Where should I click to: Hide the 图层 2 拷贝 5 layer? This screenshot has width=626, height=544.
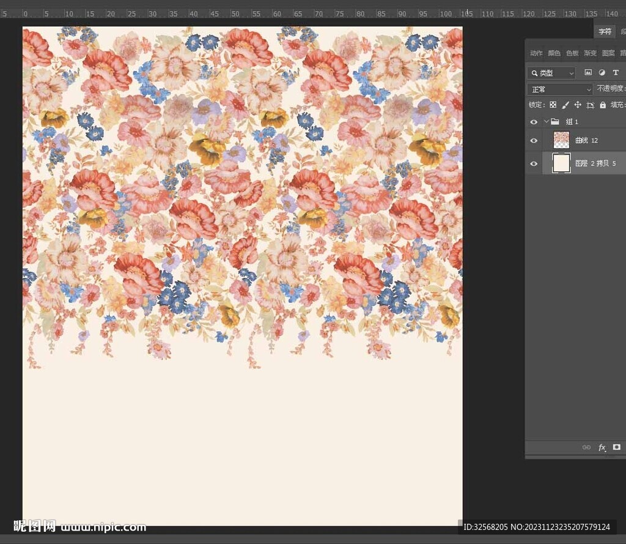pos(534,163)
